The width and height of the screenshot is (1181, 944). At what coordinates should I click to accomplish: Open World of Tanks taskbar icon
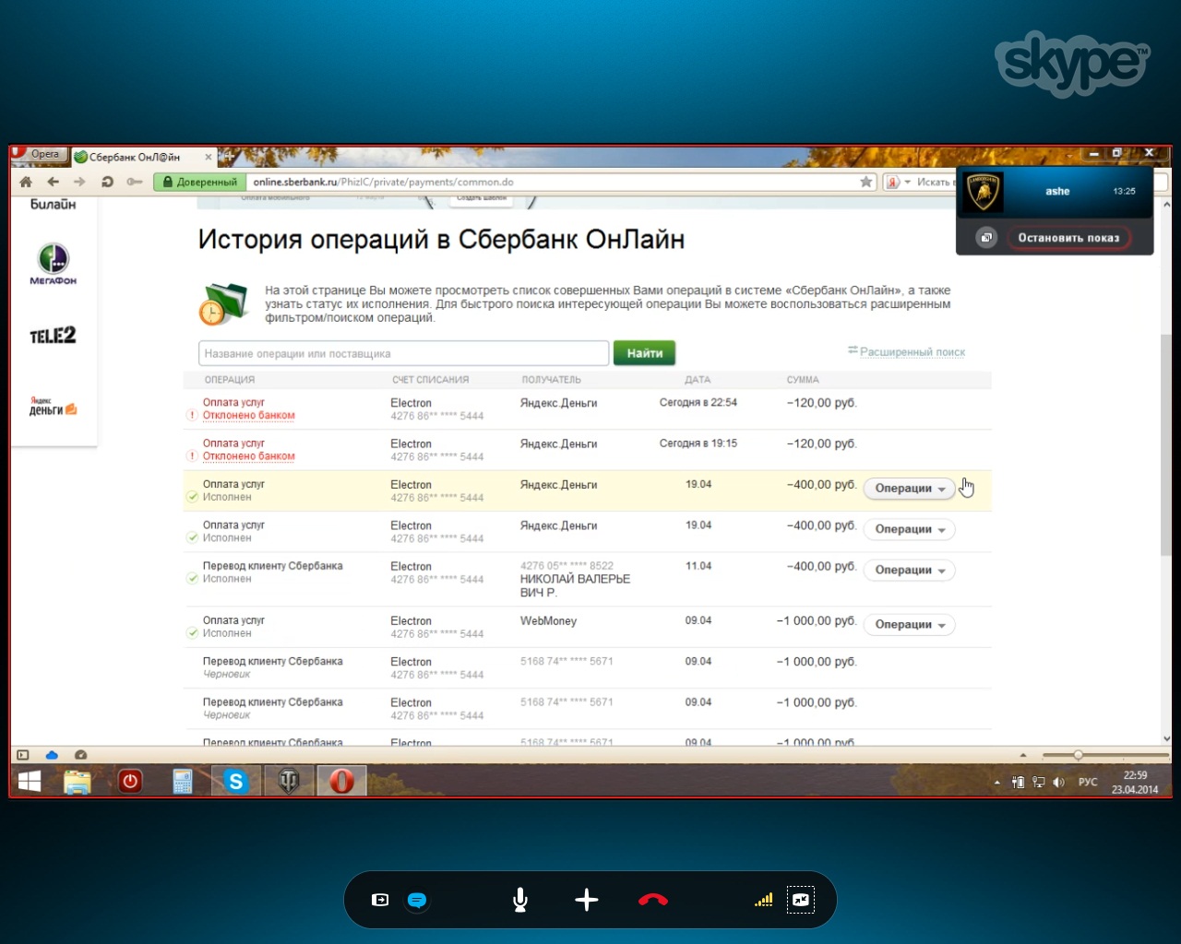point(289,782)
